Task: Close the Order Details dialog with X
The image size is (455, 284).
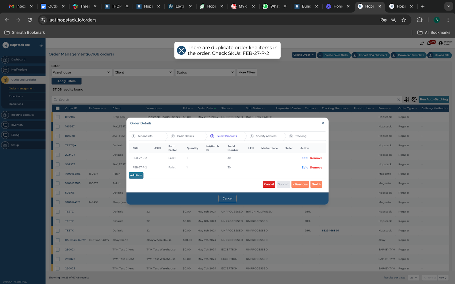Action: coord(323,123)
